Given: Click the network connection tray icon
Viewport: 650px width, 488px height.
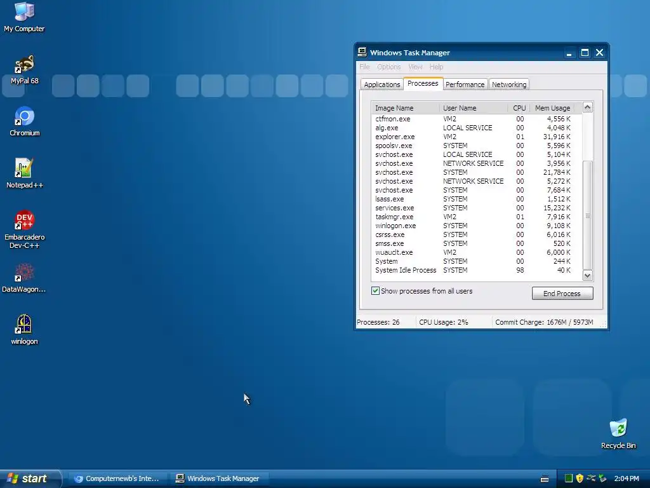Looking at the screenshot, I should tap(591, 478).
